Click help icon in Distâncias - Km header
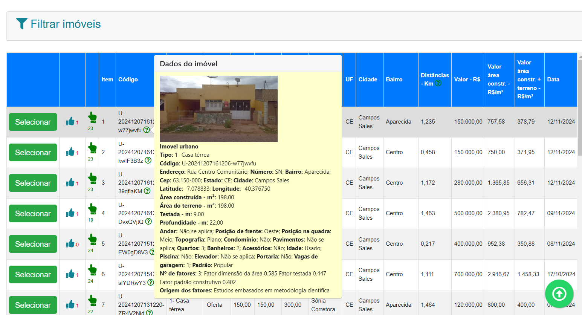This screenshot has width=582, height=315. (x=438, y=83)
